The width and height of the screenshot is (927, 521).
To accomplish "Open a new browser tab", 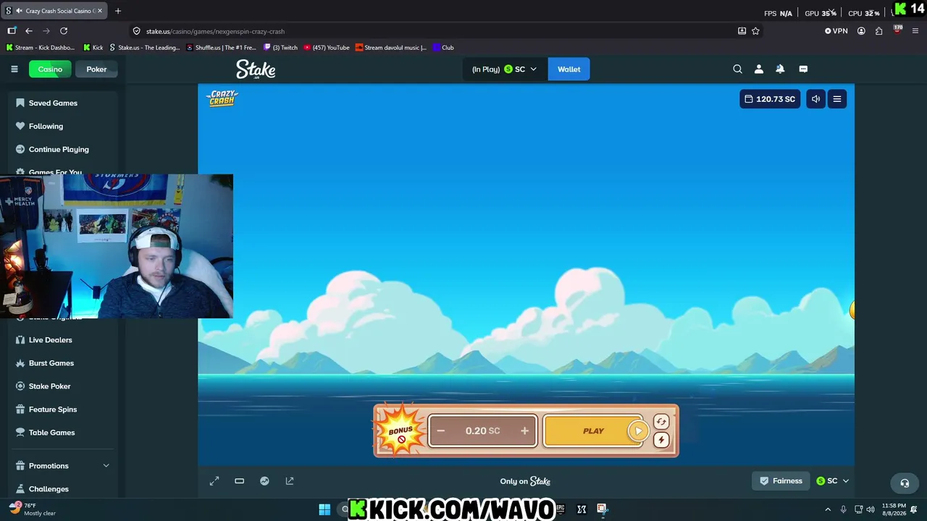I will point(118,11).
